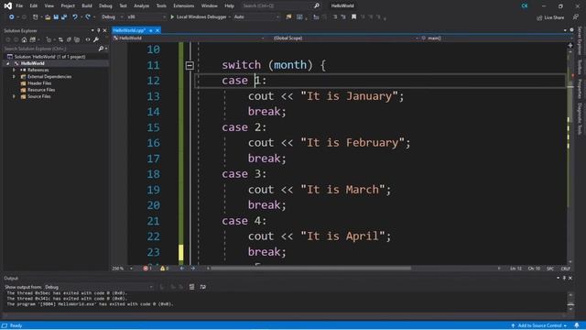Click the Live Share button

point(550,17)
